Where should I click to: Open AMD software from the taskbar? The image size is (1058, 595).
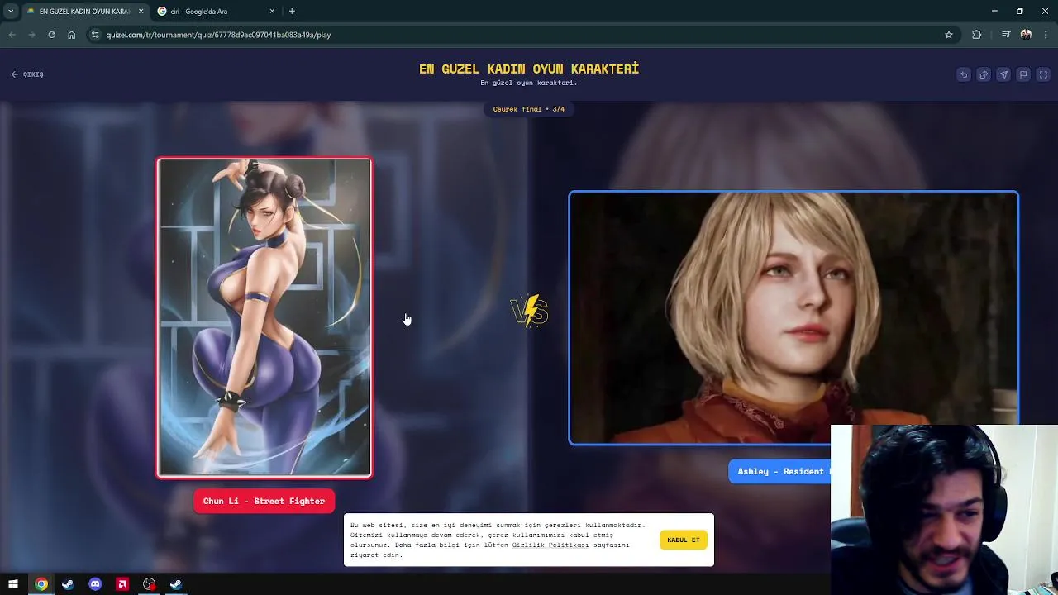pos(122,584)
